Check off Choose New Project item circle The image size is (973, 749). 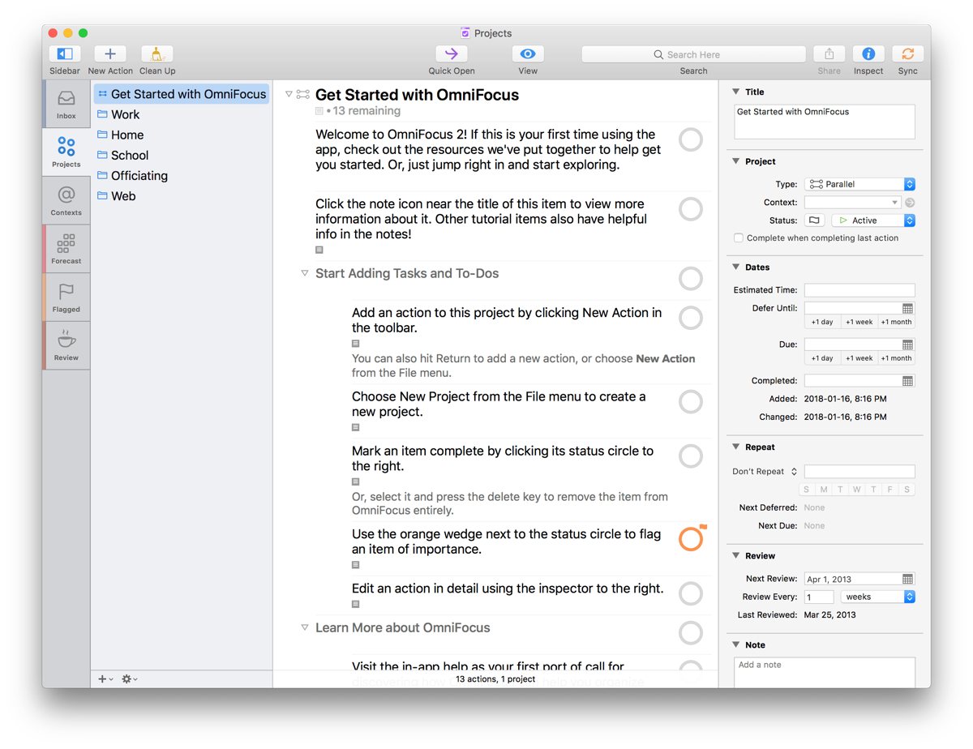[x=691, y=401]
